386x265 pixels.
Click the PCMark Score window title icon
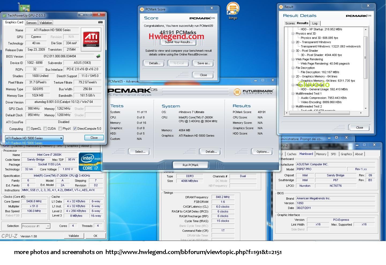(x=142, y=9)
